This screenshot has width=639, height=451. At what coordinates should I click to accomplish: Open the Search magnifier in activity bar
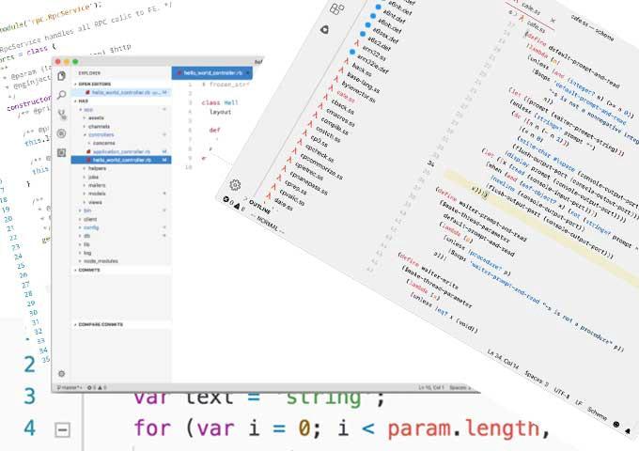pyautogui.click(x=61, y=95)
